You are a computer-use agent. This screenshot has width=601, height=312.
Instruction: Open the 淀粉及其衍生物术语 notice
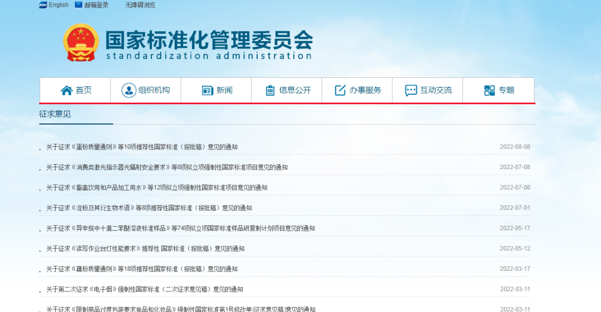coord(149,208)
